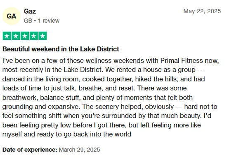
Task: Click the word 'breathwork' in the review
Action: click(19, 97)
